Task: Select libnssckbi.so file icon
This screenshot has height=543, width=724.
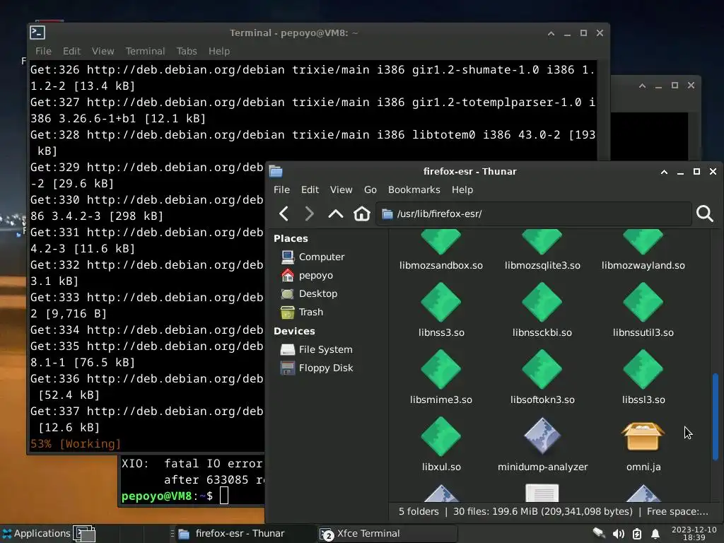Action: coord(542,303)
